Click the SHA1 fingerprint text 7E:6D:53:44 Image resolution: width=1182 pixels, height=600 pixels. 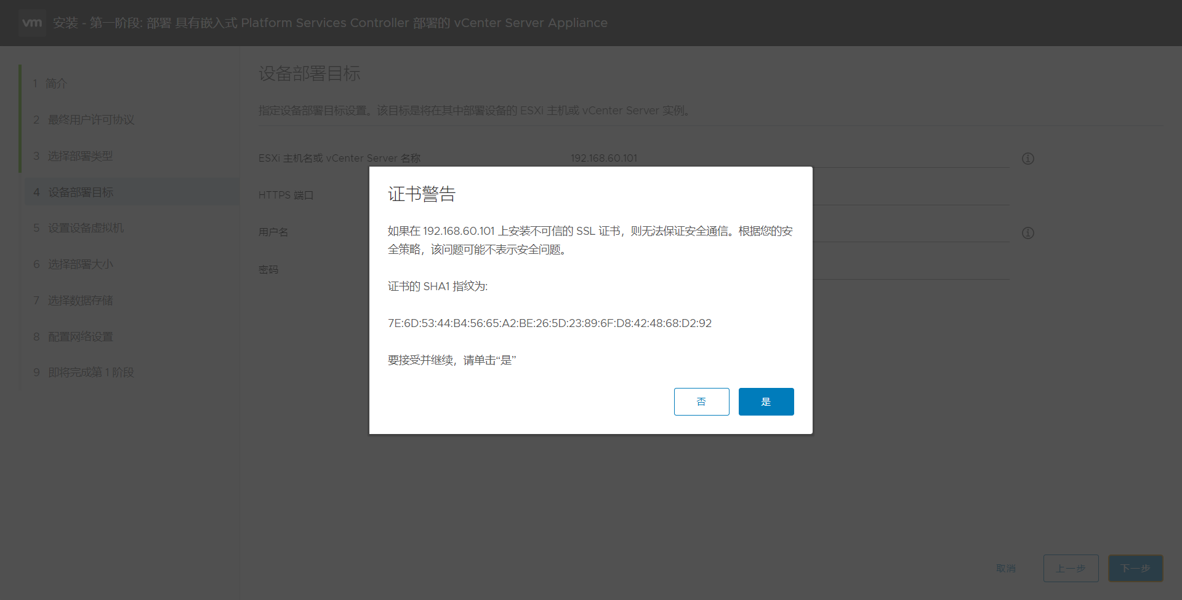coord(549,323)
